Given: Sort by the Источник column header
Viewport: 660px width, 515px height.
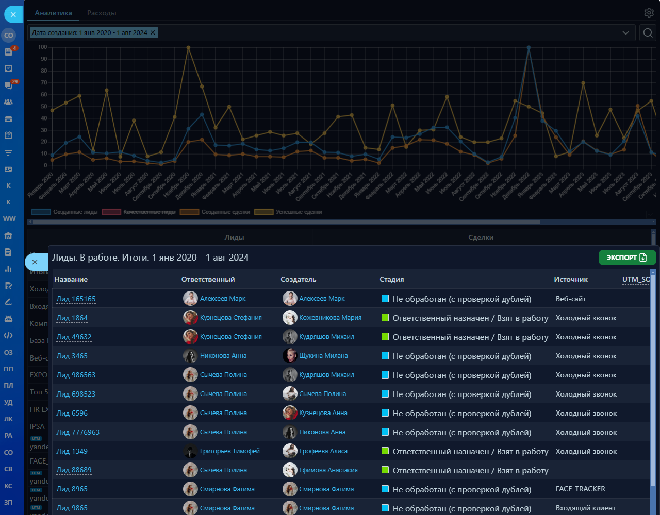Looking at the screenshot, I should tap(571, 279).
